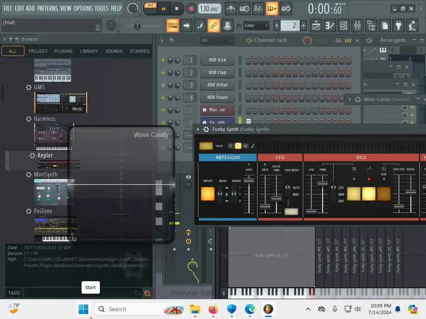This screenshot has height=319, width=426.
Task: Click the knob tweak recording icon
Action: click(228, 25)
